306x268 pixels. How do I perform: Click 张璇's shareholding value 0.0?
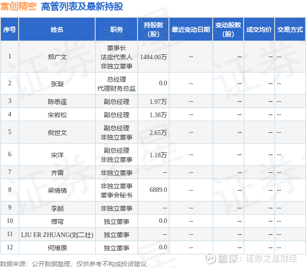coord(163,83)
